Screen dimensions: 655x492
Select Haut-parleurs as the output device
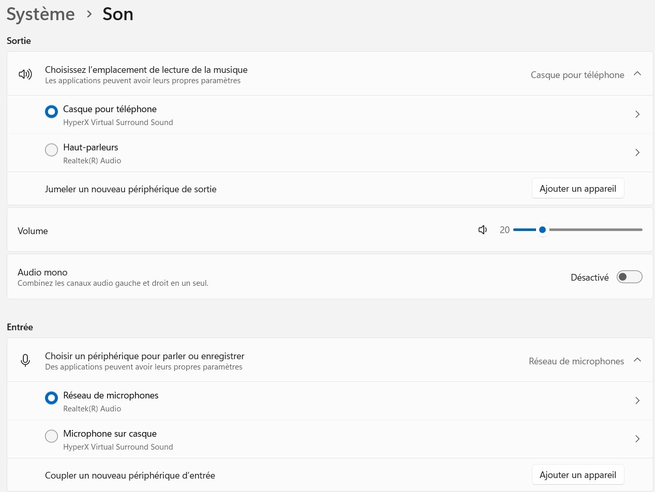pos(51,150)
